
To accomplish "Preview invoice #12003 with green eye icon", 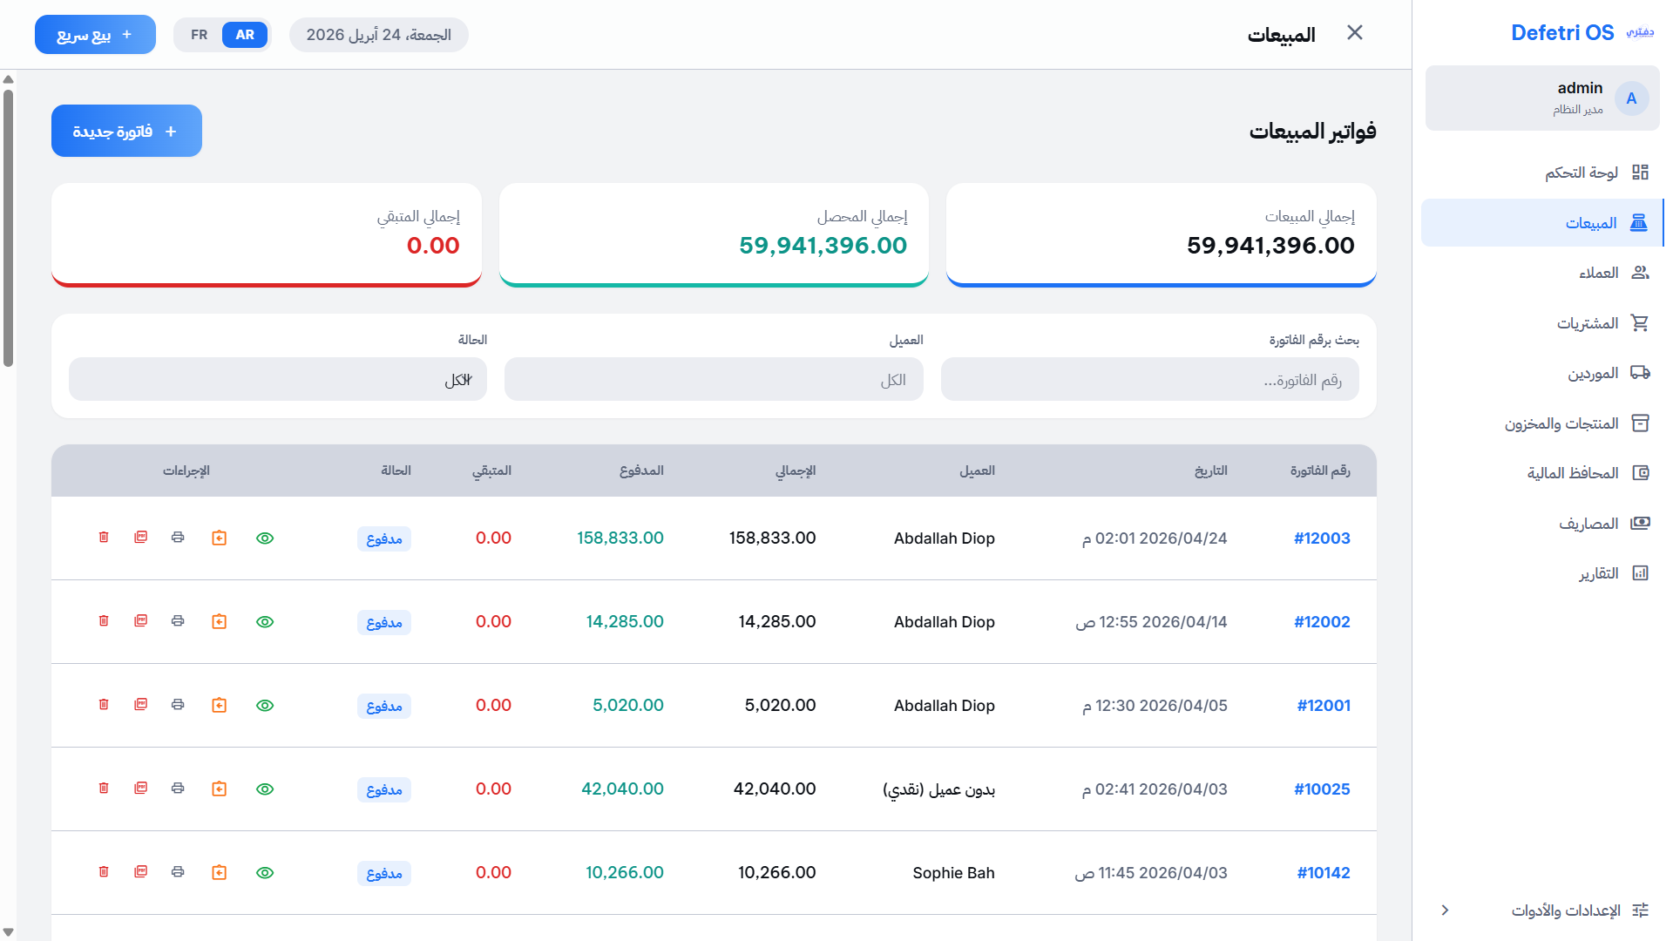I will 265,538.
